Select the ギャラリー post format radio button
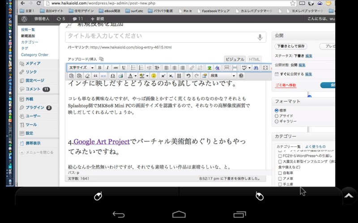Viewport: 358px width, 223px height. (277, 121)
